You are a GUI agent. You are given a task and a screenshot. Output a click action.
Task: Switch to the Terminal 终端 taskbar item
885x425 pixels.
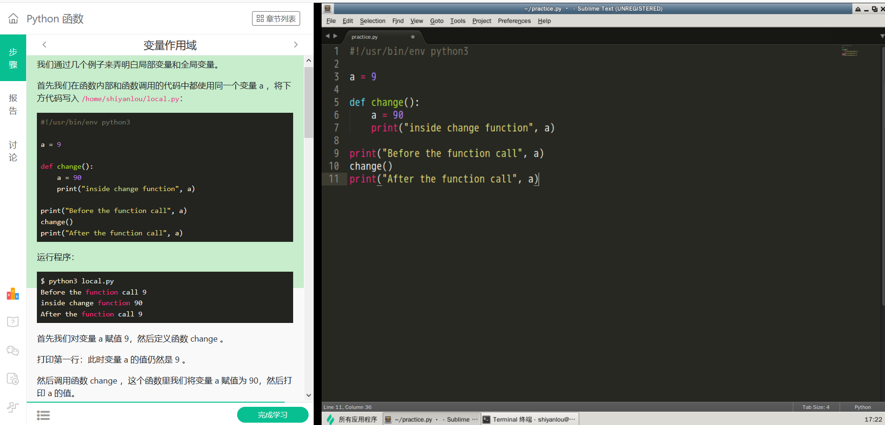click(x=529, y=419)
